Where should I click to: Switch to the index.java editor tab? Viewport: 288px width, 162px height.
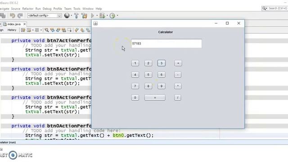[x=14, y=24]
